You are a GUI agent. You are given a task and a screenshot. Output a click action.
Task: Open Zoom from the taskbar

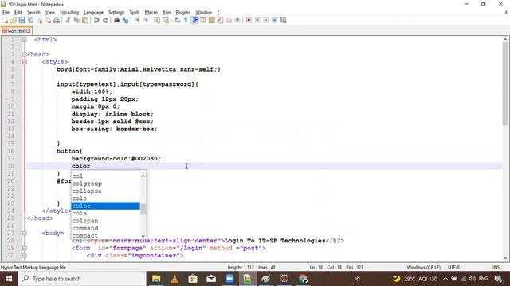tap(229, 279)
